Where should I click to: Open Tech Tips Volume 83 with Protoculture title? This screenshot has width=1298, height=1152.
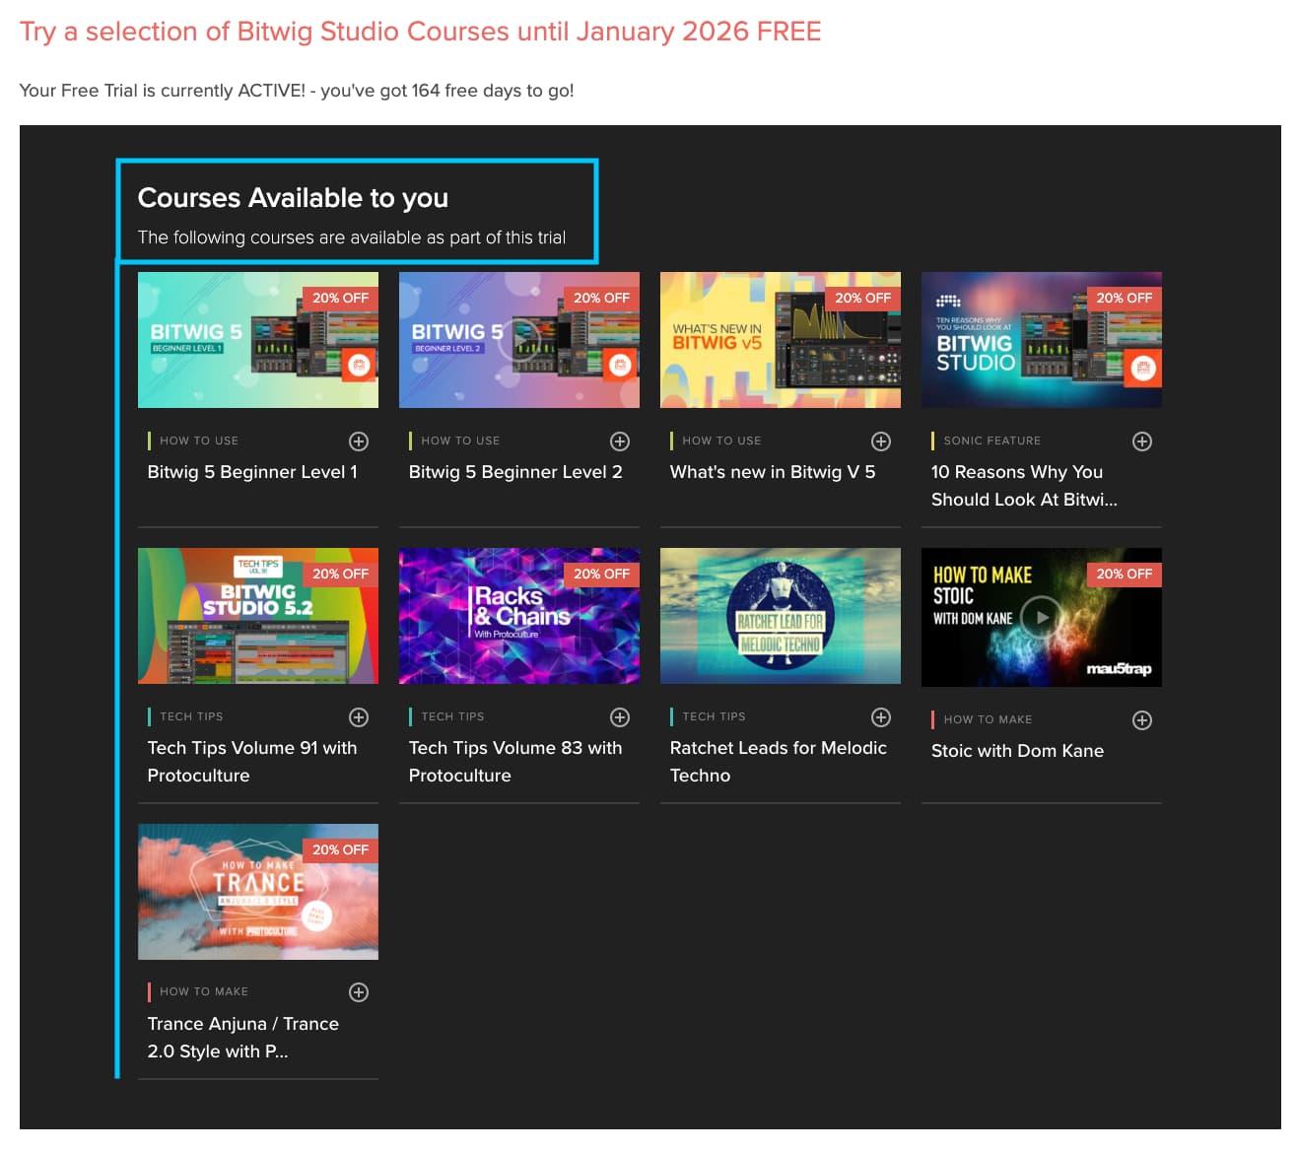(x=515, y=762)
